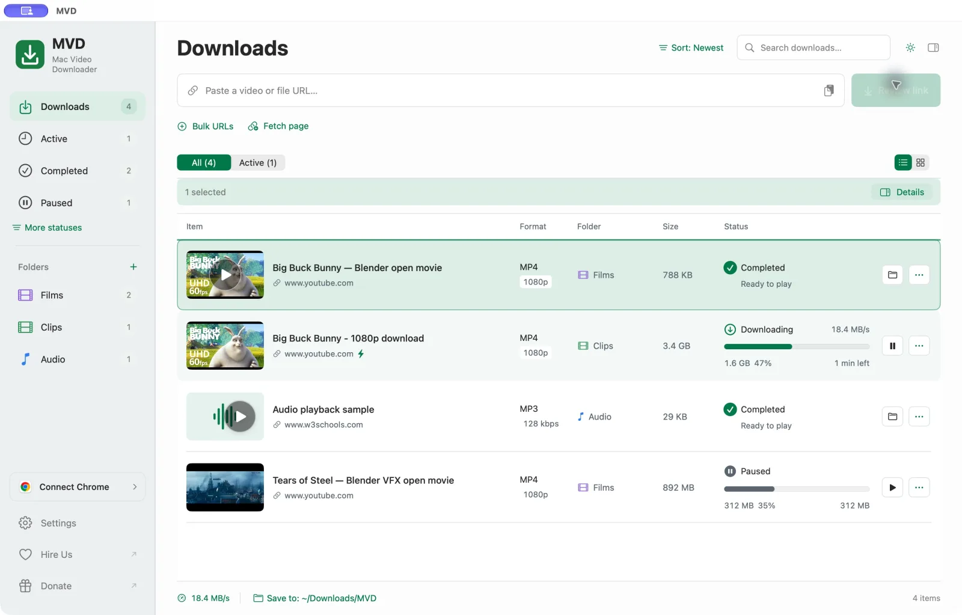
Task: Click in Search downloads field
Action: click(813, 47)
